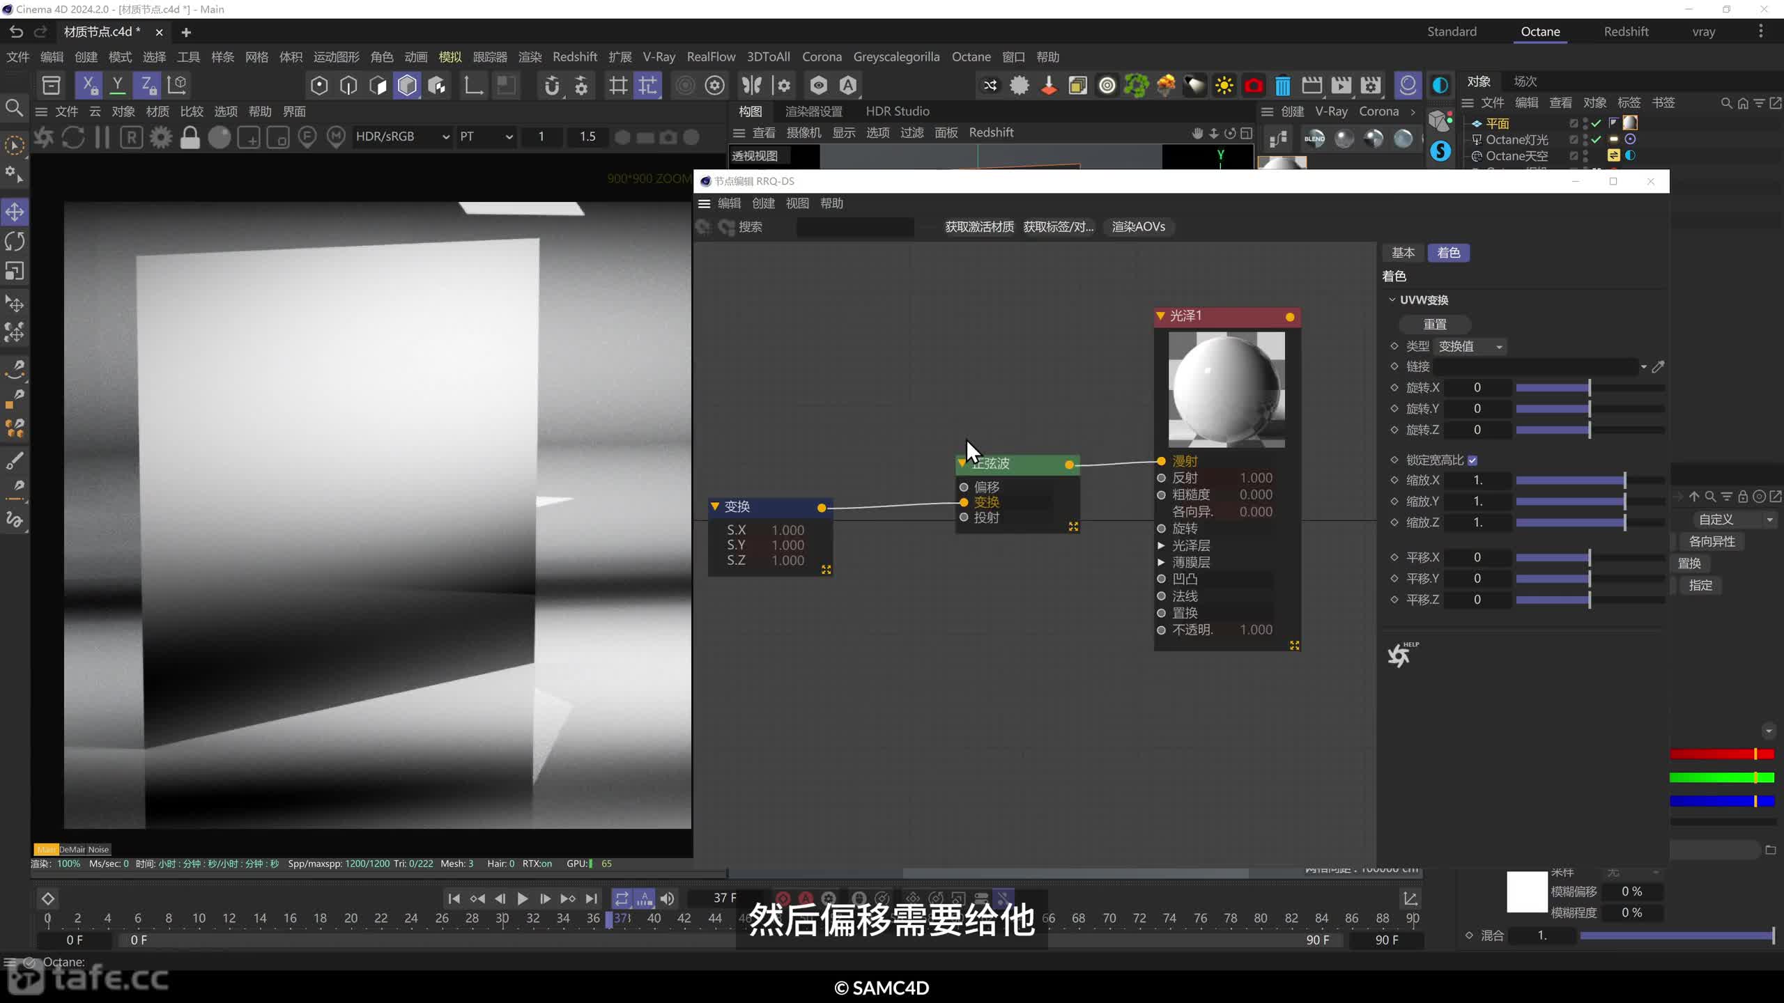Play the timeline animation

pyautogui.click(x=522, y=899)
